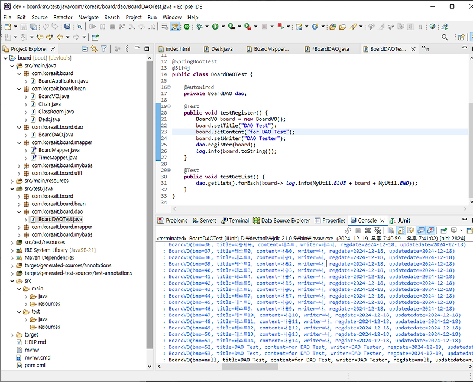
Task: Open the Refactor menu
Action: pyautogui.click(x=63, y=17)
